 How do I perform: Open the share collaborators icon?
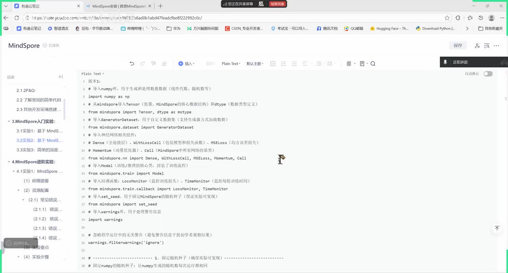[x=477, y=46]
